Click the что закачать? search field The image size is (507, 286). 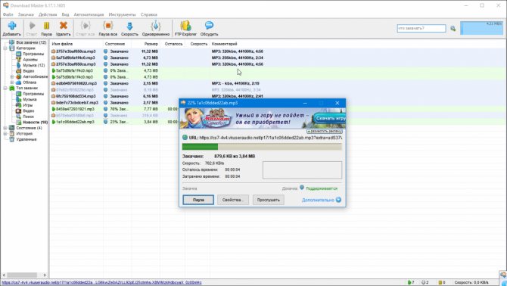pyautogui.click(x=421, y=29)
